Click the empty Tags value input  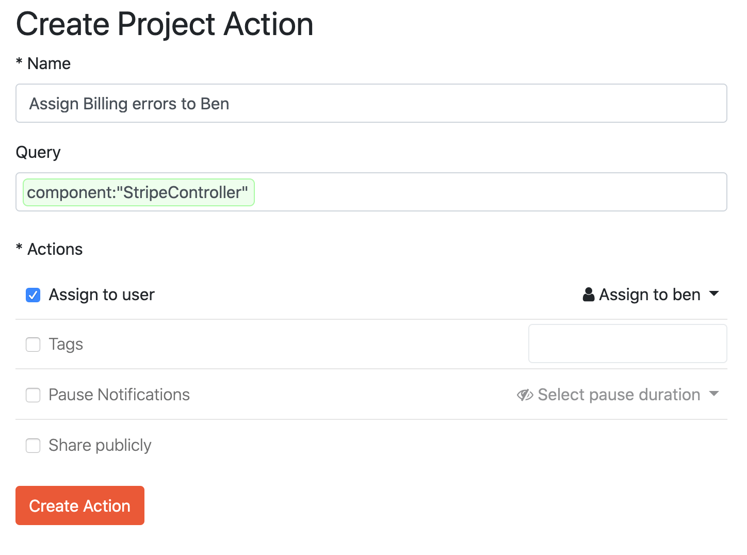pyautogui.click(x=627, y=344)
